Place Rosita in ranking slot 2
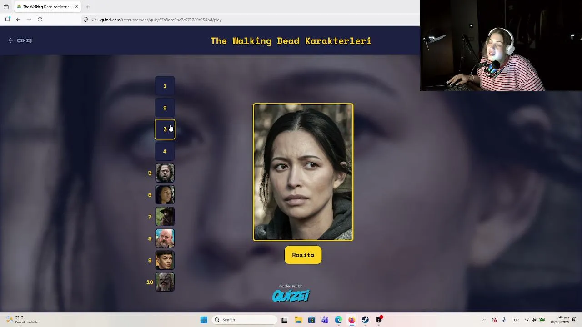582x327 pixels. (x=165, y=108)
